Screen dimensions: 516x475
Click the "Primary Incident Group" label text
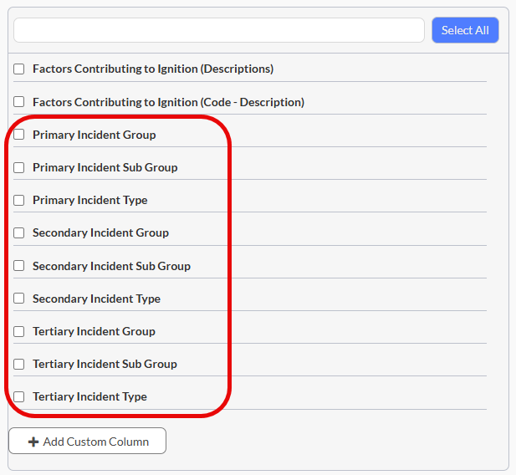(95, 135)
